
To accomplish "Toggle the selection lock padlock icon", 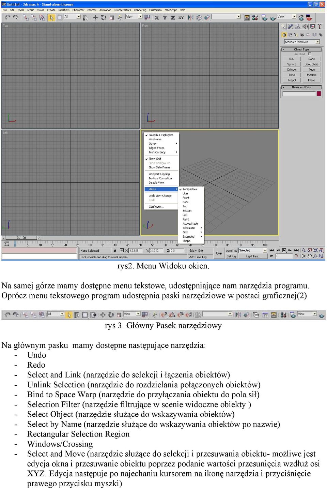I will 115,251.
